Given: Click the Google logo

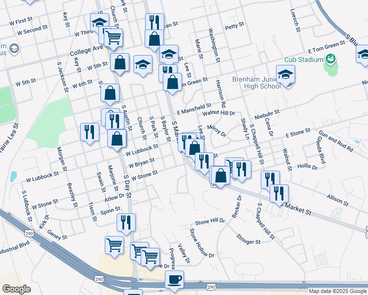Looking at the screenshot, I should [x=16, y=289].
